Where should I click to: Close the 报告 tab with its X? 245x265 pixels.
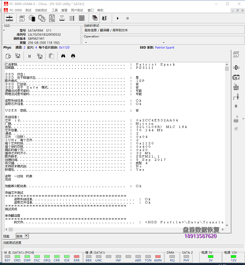26,236
